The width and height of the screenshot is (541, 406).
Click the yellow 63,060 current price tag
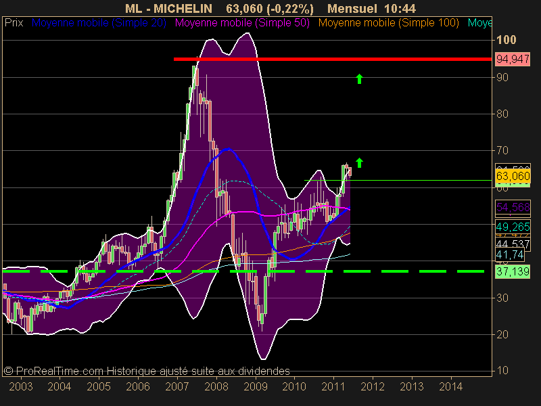tap(513, 176)
